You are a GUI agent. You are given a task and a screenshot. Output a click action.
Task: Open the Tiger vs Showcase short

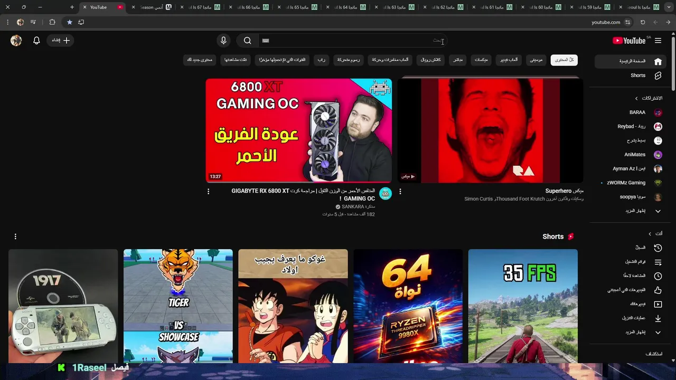(x=178, y=306)
